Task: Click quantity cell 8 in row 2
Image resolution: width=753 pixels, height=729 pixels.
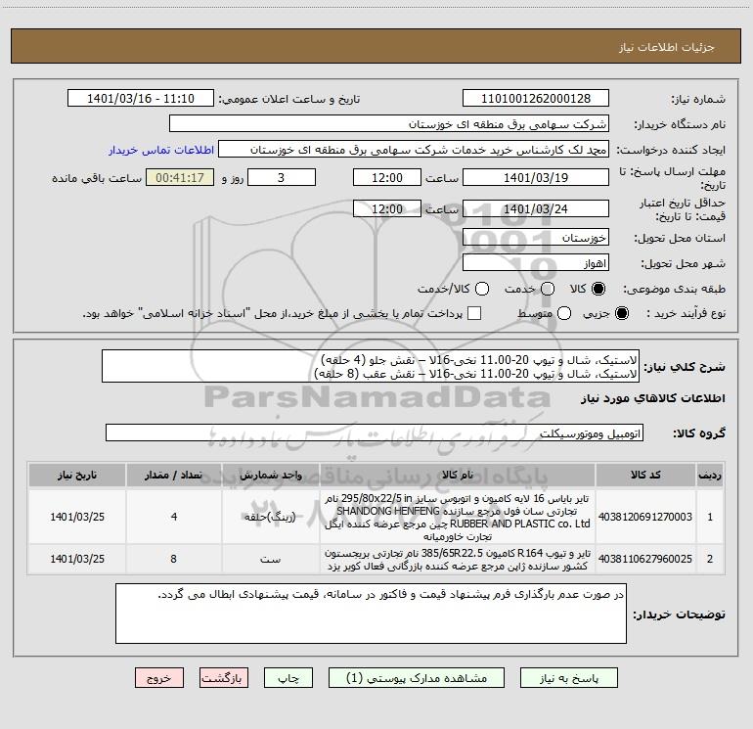Action: (174, 559)
